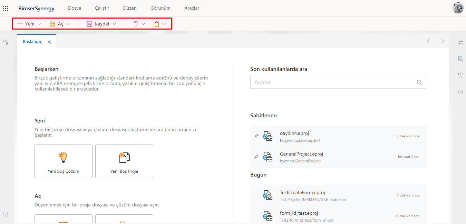This screenshot has height=224, width=466.
Task: Click the Sabitlenen section heading
Action: tap(263, 116)
